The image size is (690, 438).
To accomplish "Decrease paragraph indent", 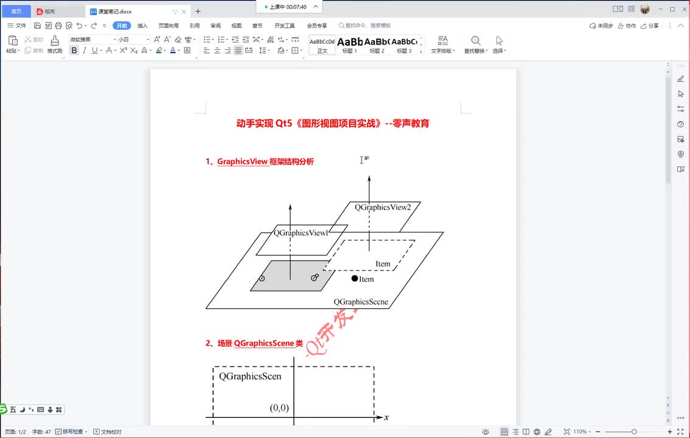I will pyautogui.click(x=235, y=39).
